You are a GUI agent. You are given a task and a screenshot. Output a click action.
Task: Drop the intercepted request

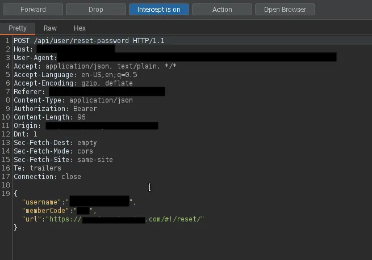[x=96, y=10]
